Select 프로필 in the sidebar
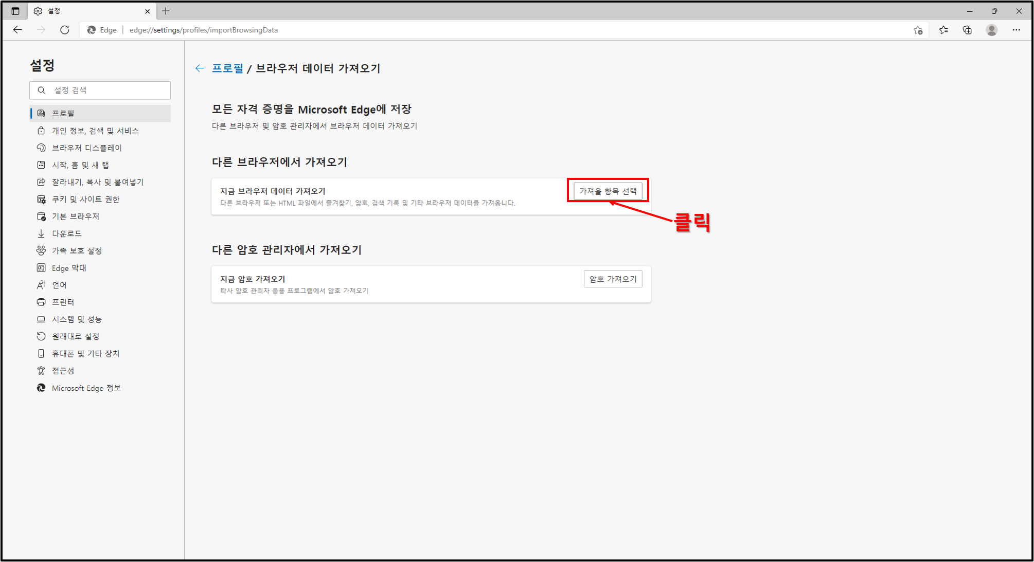1034x562 pixels. pos(100,113)
